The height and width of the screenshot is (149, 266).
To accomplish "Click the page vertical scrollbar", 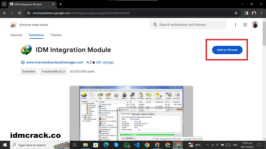I will pyautogui.click(x=264, y=33).
